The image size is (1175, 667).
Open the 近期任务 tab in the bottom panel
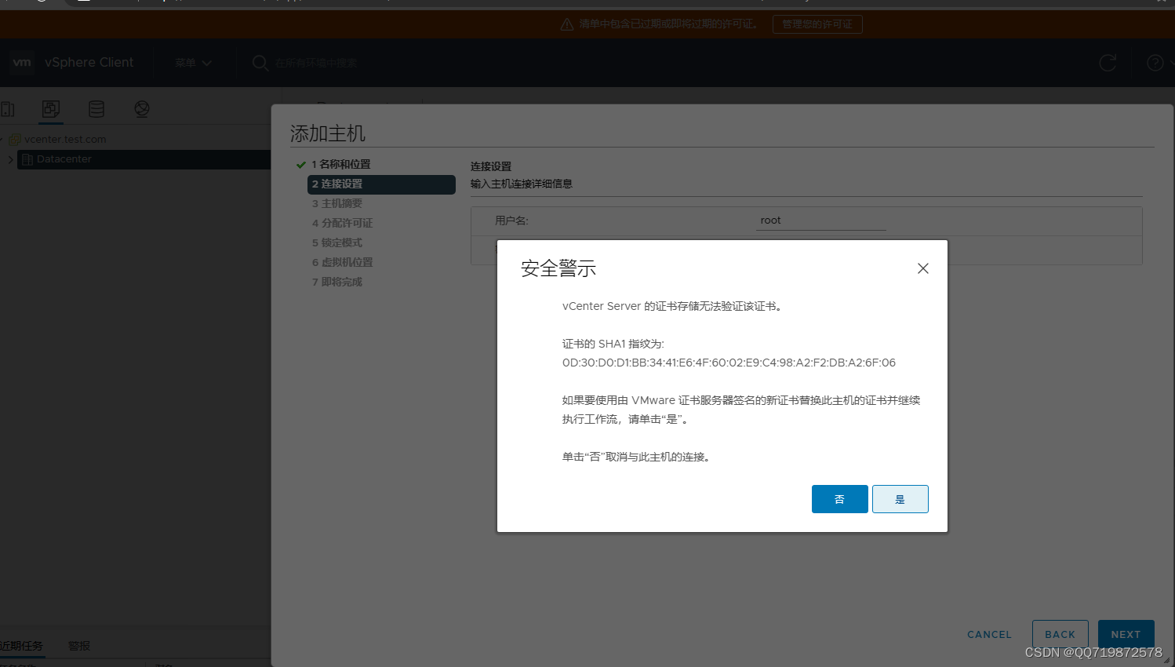21,646
